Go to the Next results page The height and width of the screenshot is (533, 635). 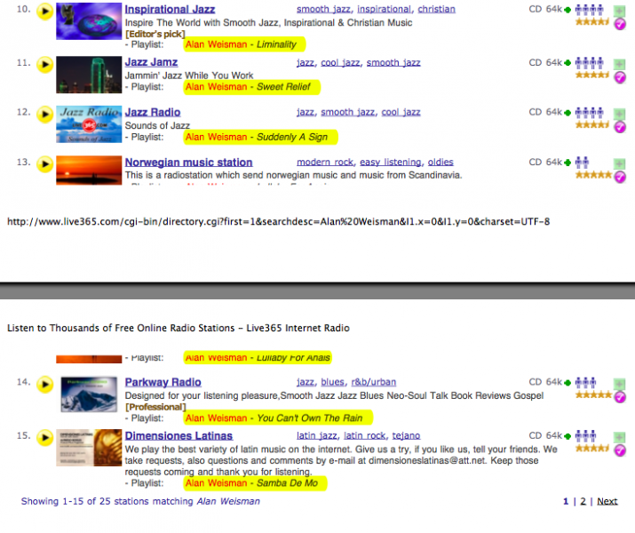point(607,501)
